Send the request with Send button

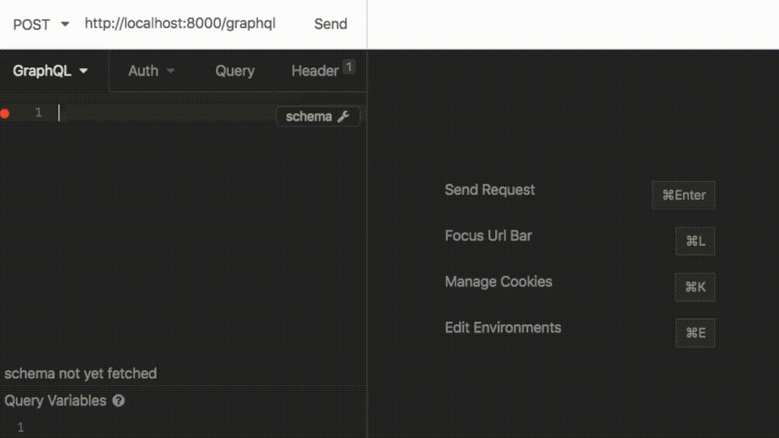330,24
